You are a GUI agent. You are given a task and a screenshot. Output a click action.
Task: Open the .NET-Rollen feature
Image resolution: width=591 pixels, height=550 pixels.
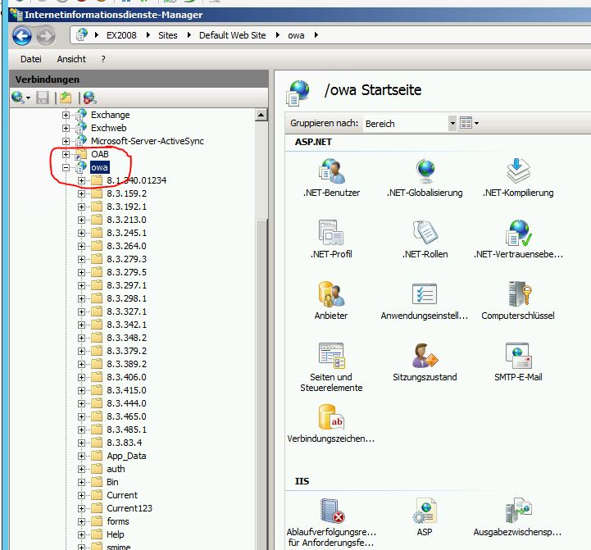pyautogui.click(x=425, y=239)
